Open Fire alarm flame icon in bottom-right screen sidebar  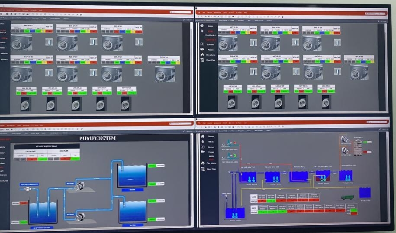point(202,163)
